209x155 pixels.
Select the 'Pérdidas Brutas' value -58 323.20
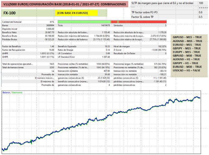[x=49, y=39]
